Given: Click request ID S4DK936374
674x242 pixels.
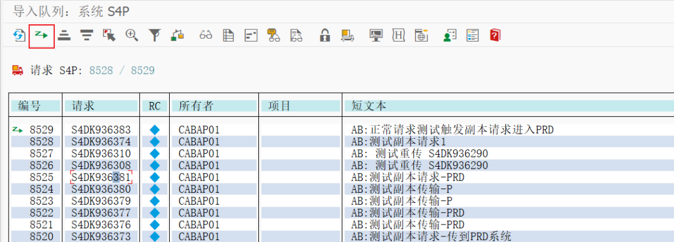Looking at the screenshot, I should (101, 142).
